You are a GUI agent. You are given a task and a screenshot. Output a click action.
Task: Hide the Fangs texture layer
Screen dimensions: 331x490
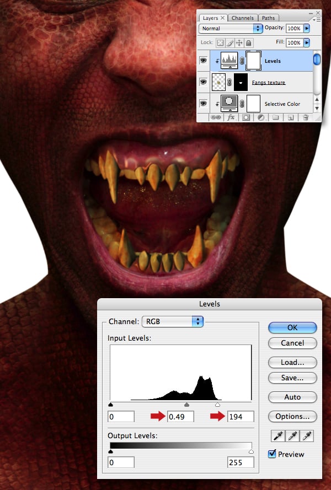click(x=204, y=82)
